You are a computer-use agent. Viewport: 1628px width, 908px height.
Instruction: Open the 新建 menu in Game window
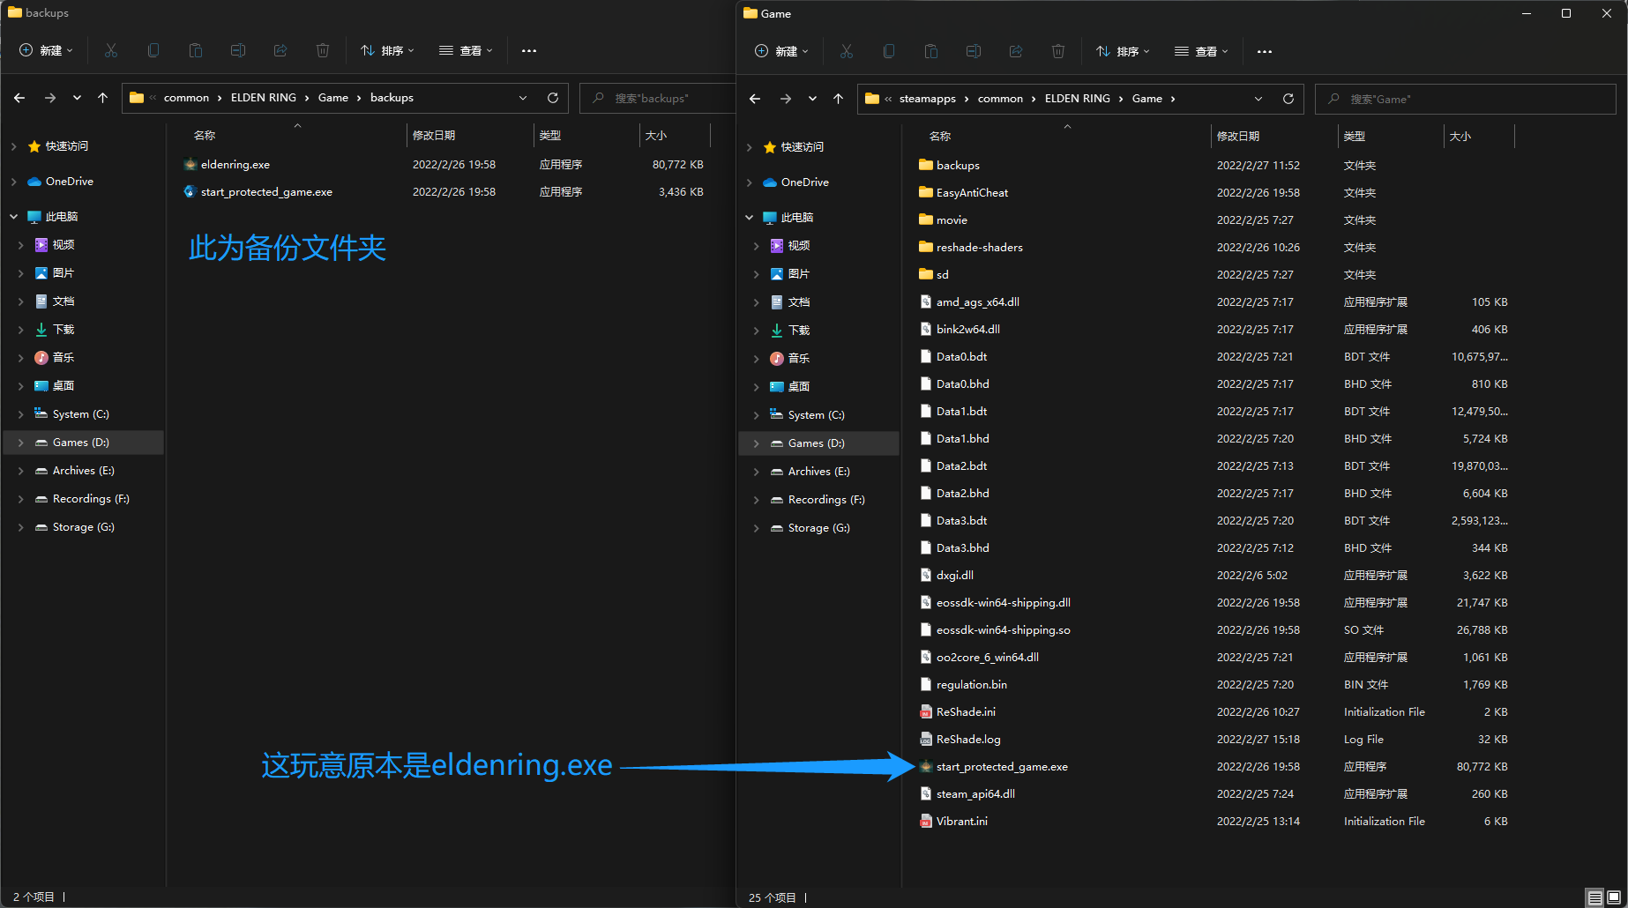(x=781, y=51)
